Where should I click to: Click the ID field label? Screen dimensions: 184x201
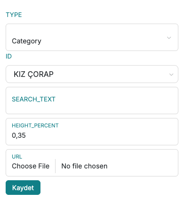[8, 56]
